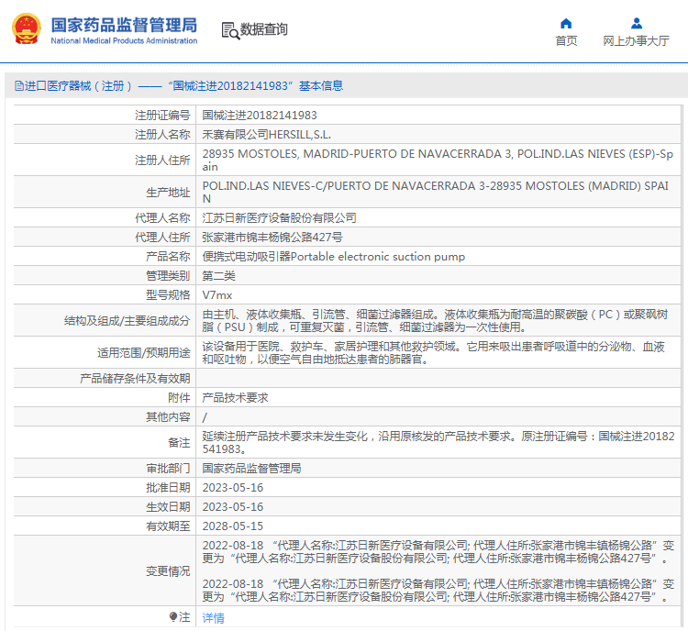Click the 数据查询 magnifier document icon
The width and height of the screenshot is (688, 631).
(230, 30)
